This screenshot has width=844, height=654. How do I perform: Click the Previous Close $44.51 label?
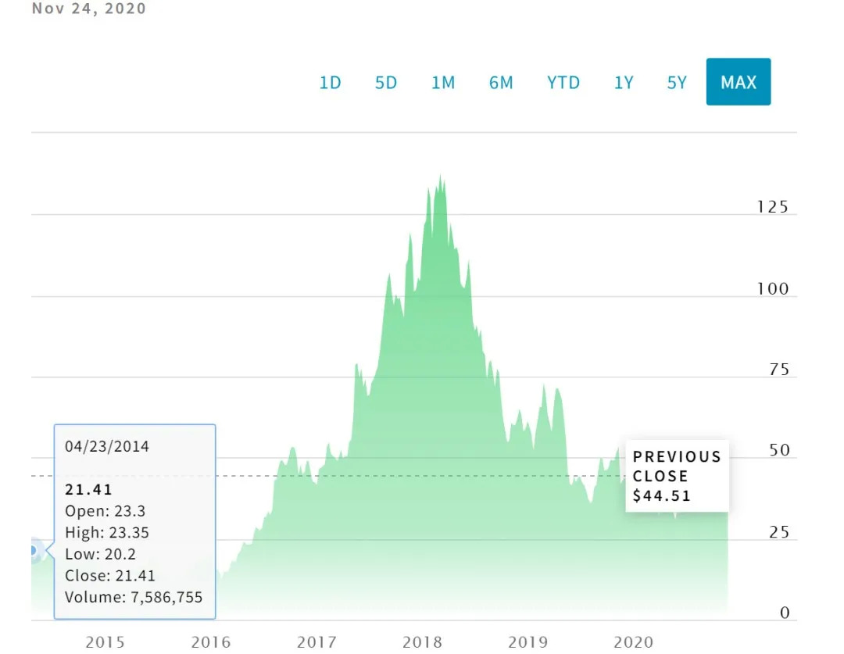coord(677,476)
